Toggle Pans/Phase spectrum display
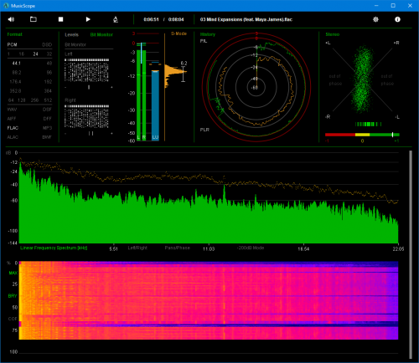The image size is (419, 363). tap(177, 248)
